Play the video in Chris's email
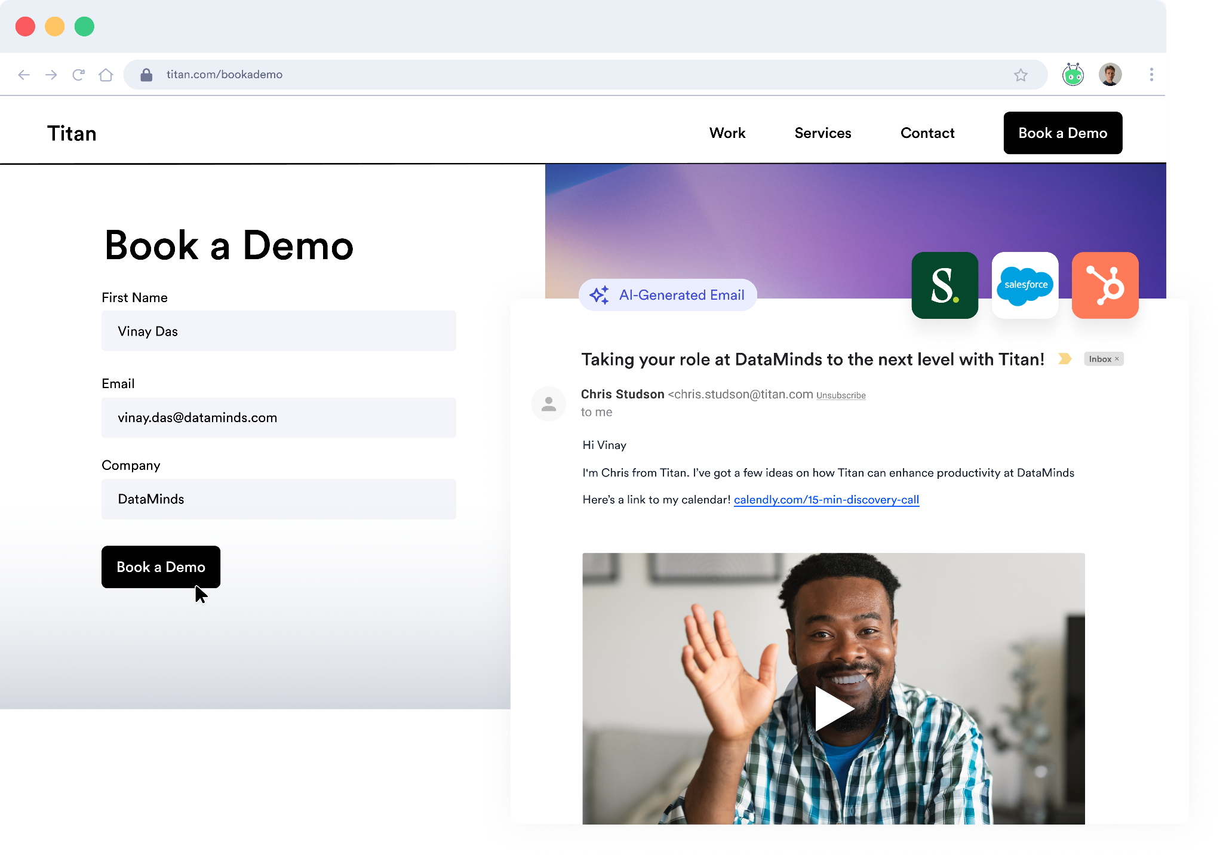1223x858 pixels. (834, 708)
